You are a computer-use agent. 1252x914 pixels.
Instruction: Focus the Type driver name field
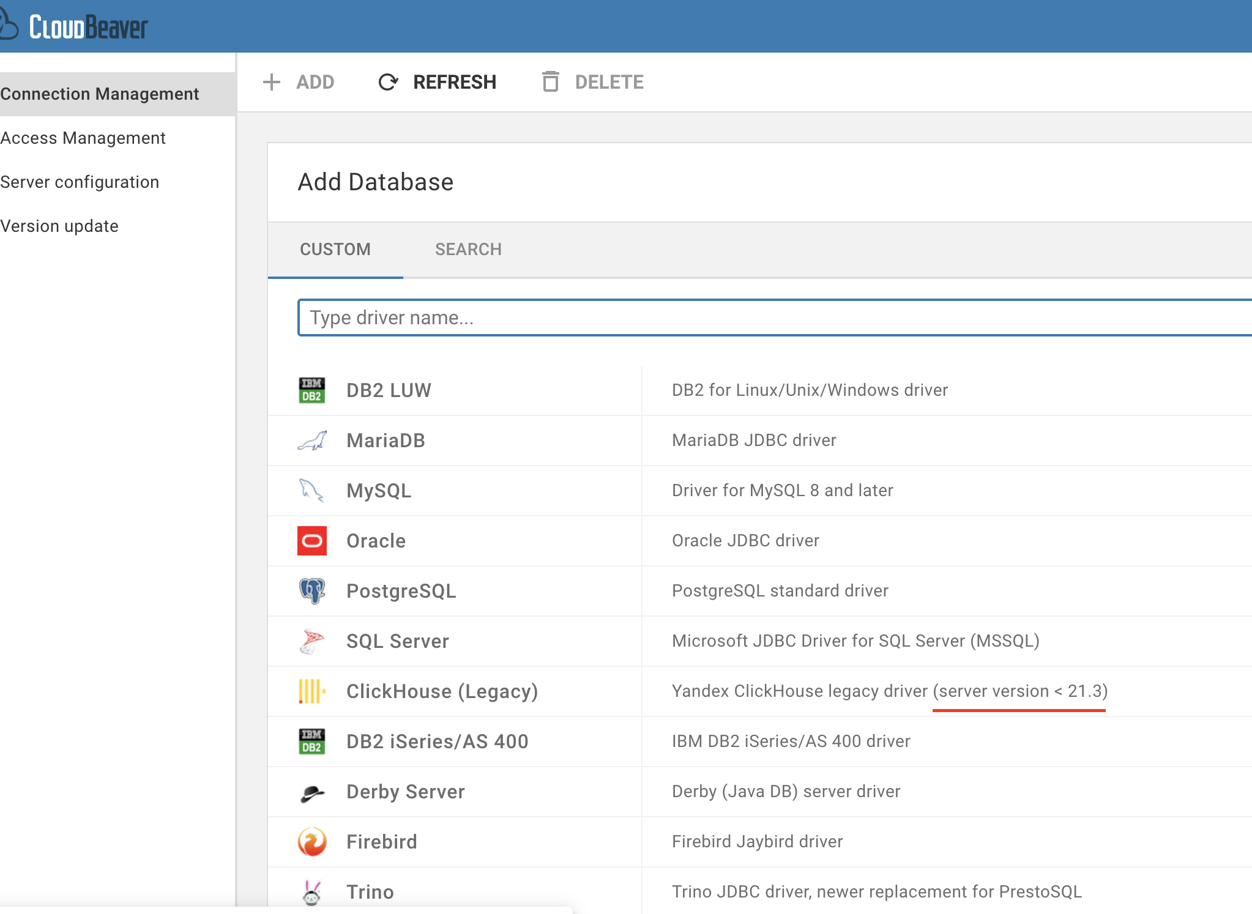(775, 318)
